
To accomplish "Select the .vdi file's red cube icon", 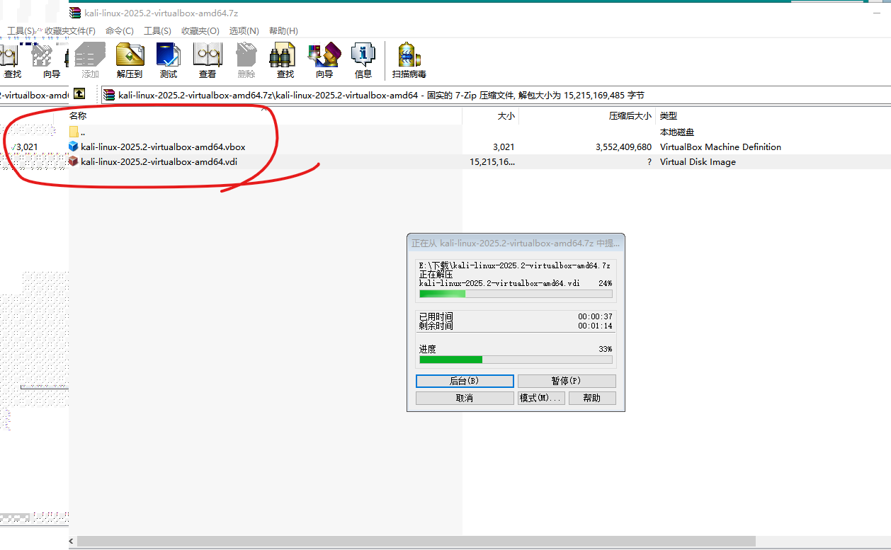I will pos(74,161).
